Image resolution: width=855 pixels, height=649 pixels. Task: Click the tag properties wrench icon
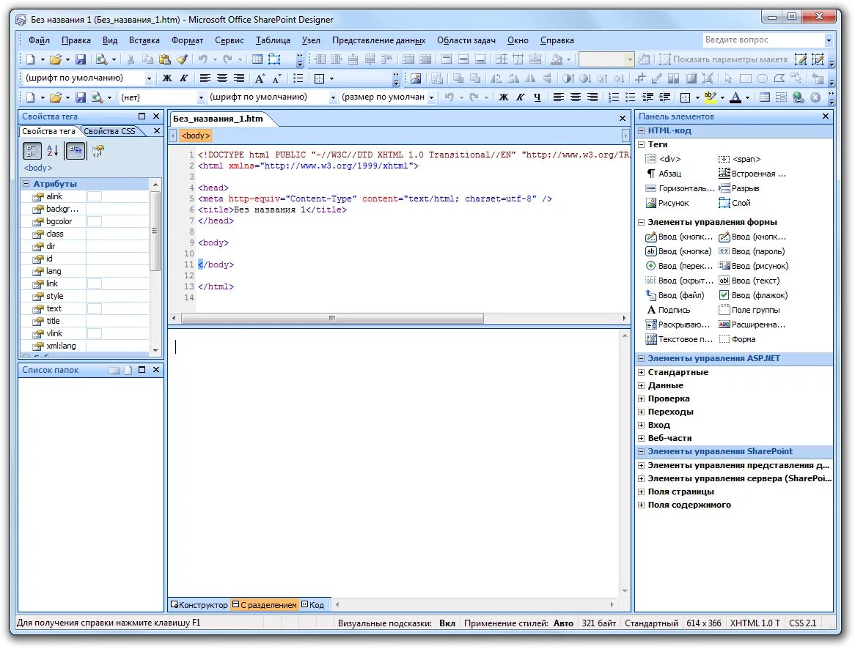(98, 151)
